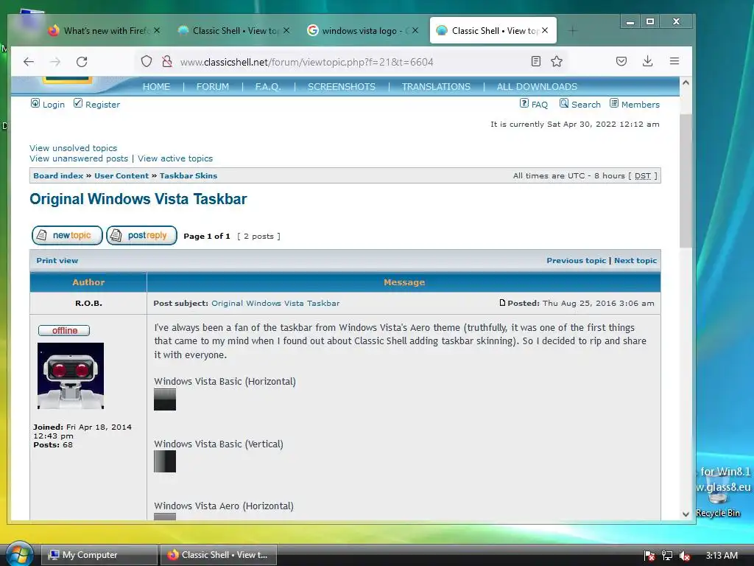Open the forum Search link

[585, 105]
